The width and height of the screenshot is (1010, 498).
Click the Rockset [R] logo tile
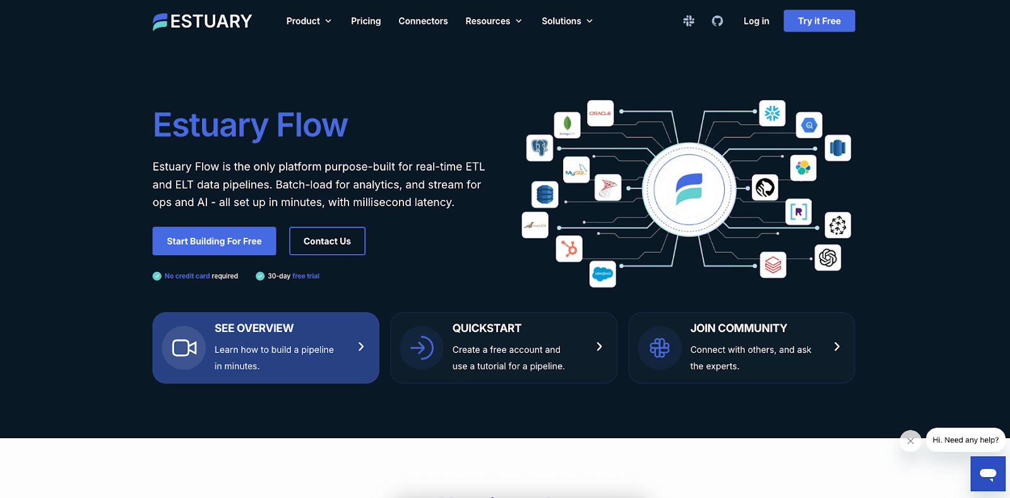click(799, 211)
